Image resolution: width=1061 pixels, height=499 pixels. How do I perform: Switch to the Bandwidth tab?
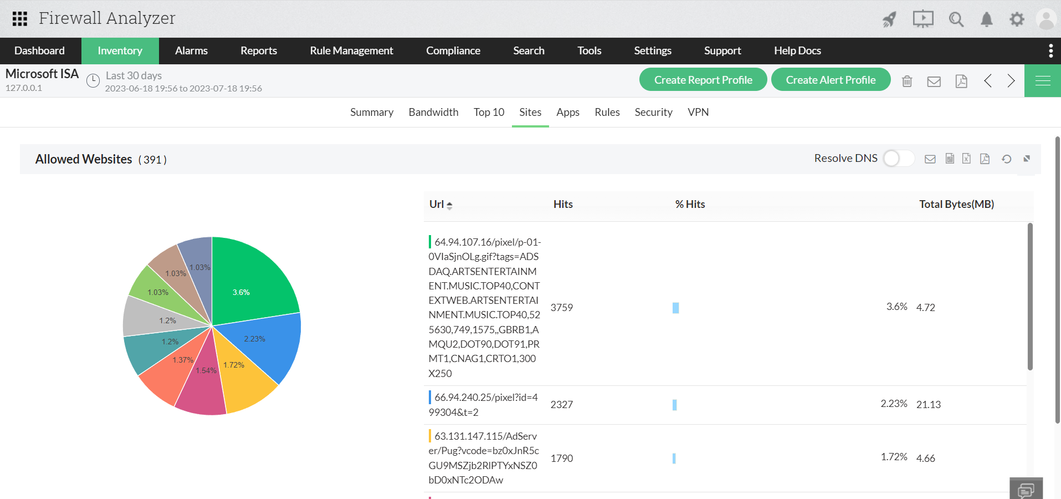pyautogui.click(x=433, y=112)
